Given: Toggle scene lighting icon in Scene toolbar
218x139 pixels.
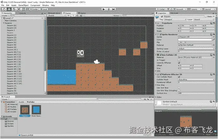Looking at the screenshot, I should [x=74, y=16].
